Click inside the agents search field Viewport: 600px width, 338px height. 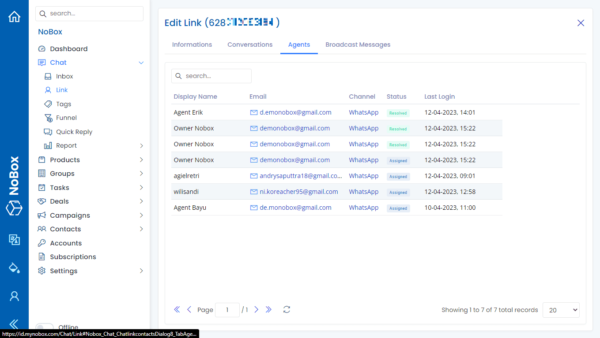(x=211, y=76)
